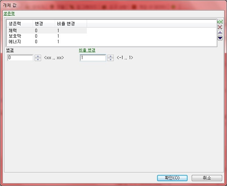
Task: Cancel the dialog with the 취소 button
Action: (207, 178)
